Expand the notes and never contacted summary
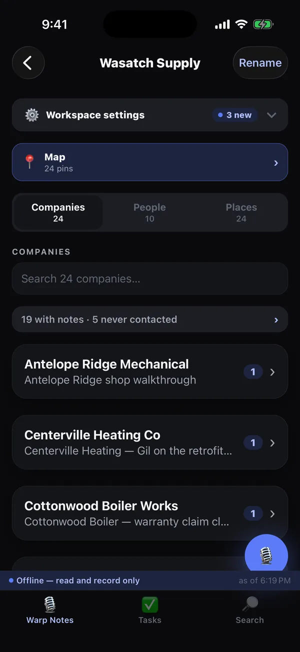Image resolution: width=300 pixels, height=652 pixels. point(150,319)
